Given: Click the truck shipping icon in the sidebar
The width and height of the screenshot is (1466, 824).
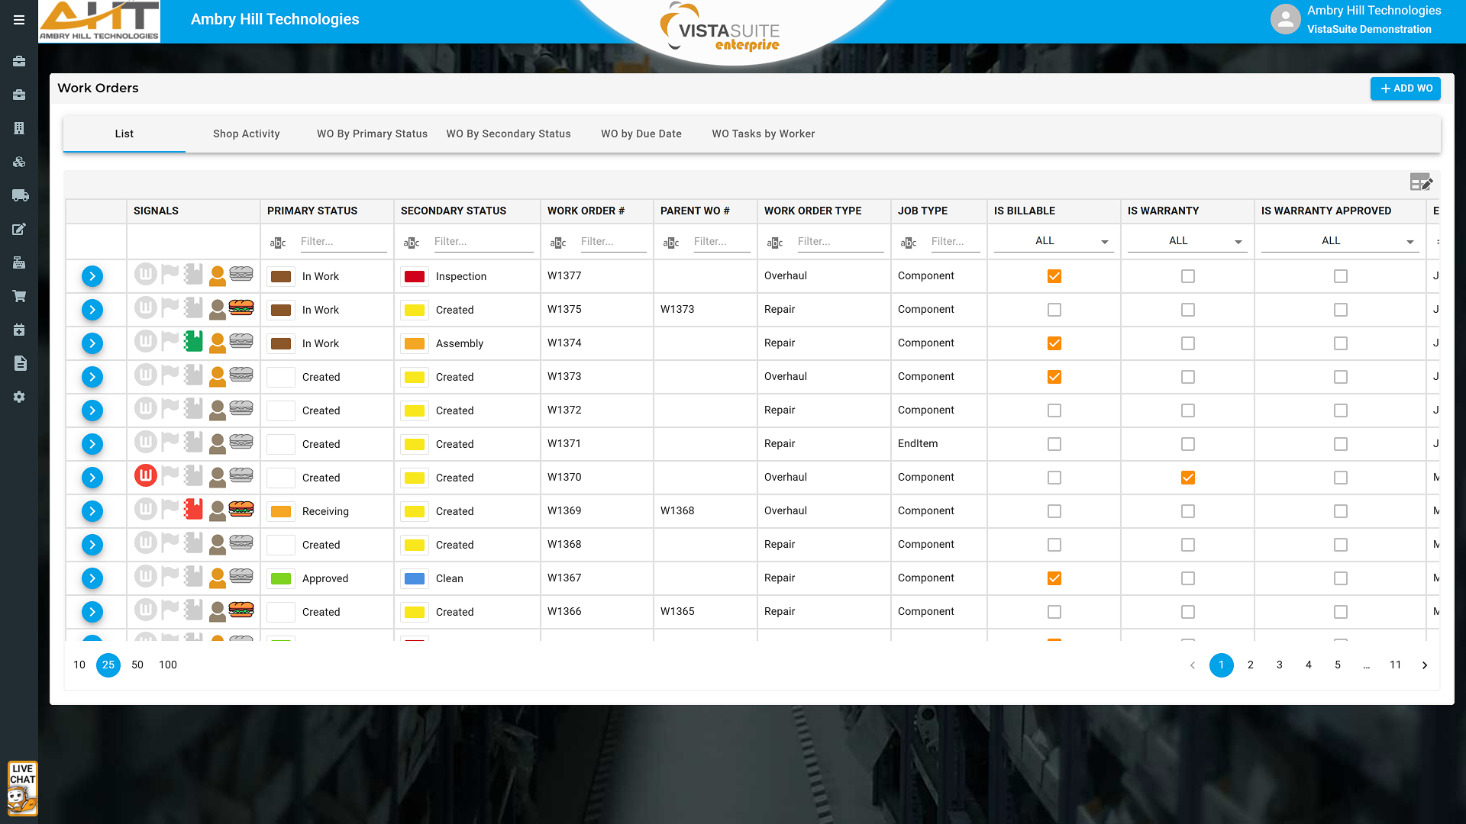Looking at the screenshot, I should point(20,195).
